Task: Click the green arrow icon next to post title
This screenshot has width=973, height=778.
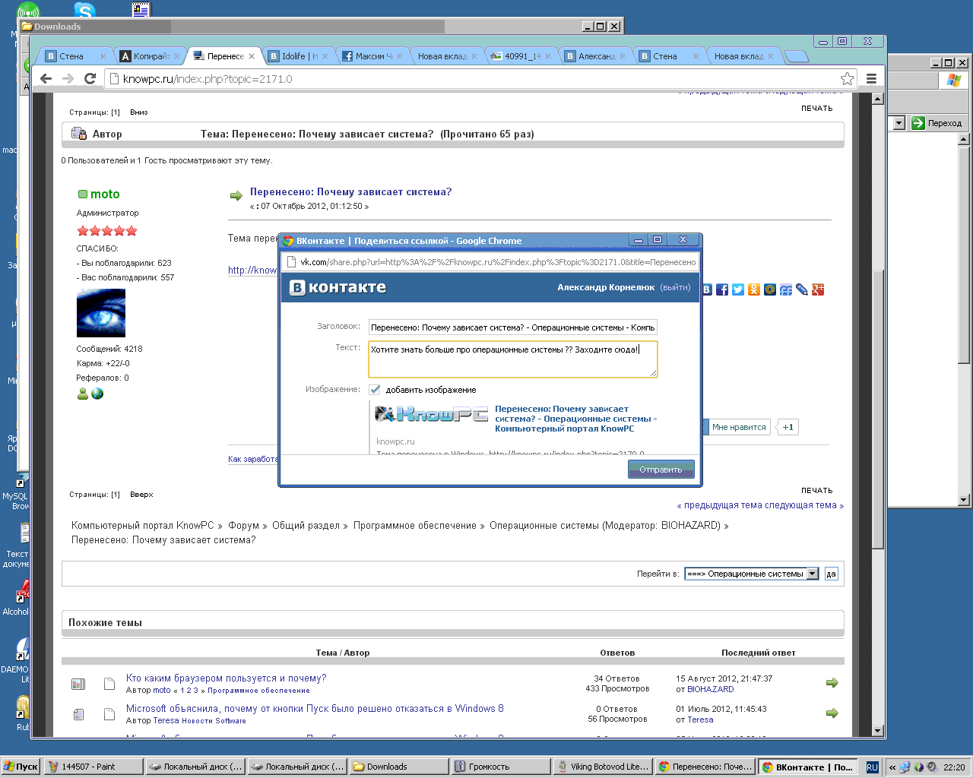Action: click(x=236, y=196)
